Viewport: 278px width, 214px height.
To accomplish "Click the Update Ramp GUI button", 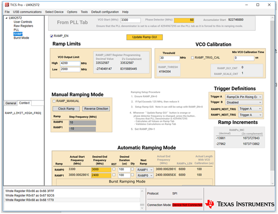I will (144, 37).
